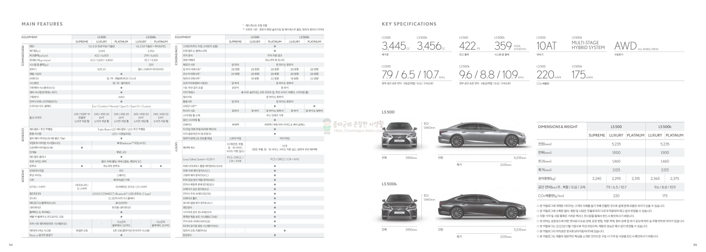Select the 245 / 50RF 19 tire cell
Viewport: 706px width, 252px height.
(x=82, y=117)
